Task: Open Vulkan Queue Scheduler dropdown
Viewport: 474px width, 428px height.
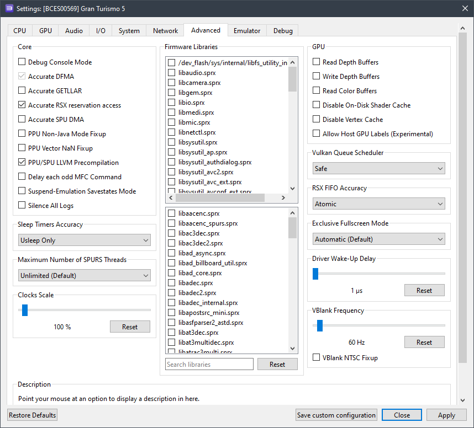Action: 378,169
